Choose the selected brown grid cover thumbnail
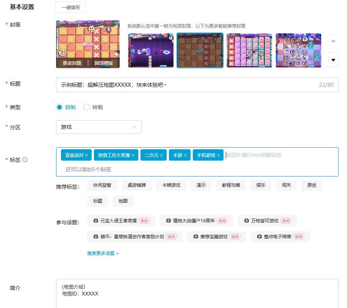Viewport: 347px width, 308px height. (200, 50)
